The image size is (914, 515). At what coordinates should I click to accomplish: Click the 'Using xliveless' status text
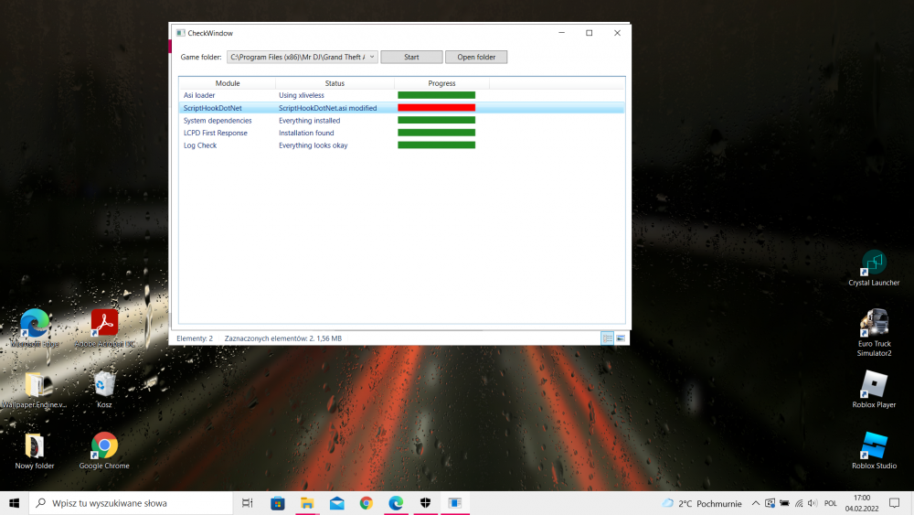pyautogui.click(x=302, y=95)
